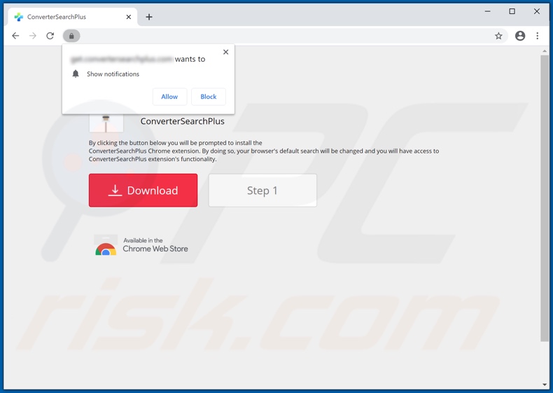
Task: Open the Chrome profile avatar
Action: tap(520, 36)
